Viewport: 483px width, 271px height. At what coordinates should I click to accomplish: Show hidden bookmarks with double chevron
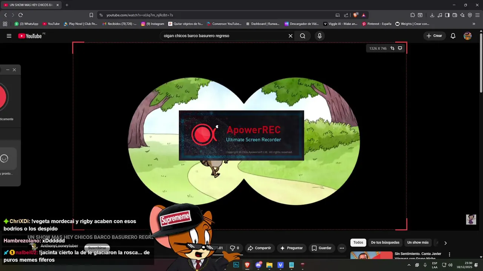click(474, 24)
